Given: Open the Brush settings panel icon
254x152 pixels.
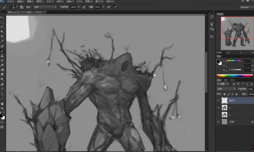Looking at the screenshot, I should pos(212,29).
